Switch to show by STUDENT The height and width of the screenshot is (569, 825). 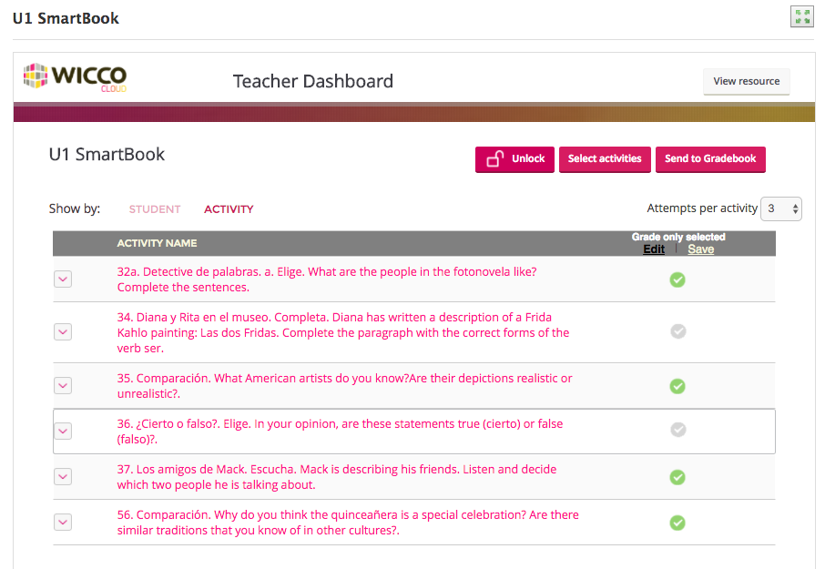pos(155,209)
